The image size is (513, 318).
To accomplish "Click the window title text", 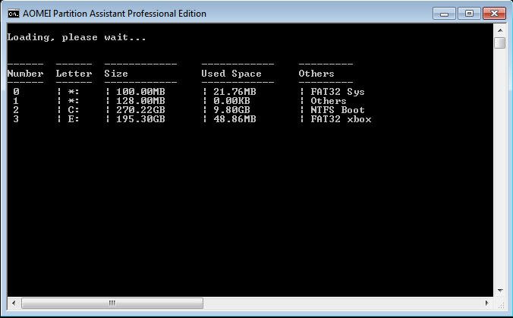I will tap(115, 14).
